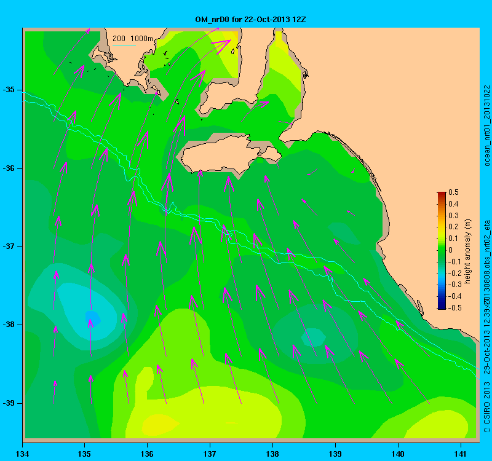The width and height of the screenshot is (492, 461).
Task: Click the '-0.4' label on the color scale
Action: tap(454, 296)
